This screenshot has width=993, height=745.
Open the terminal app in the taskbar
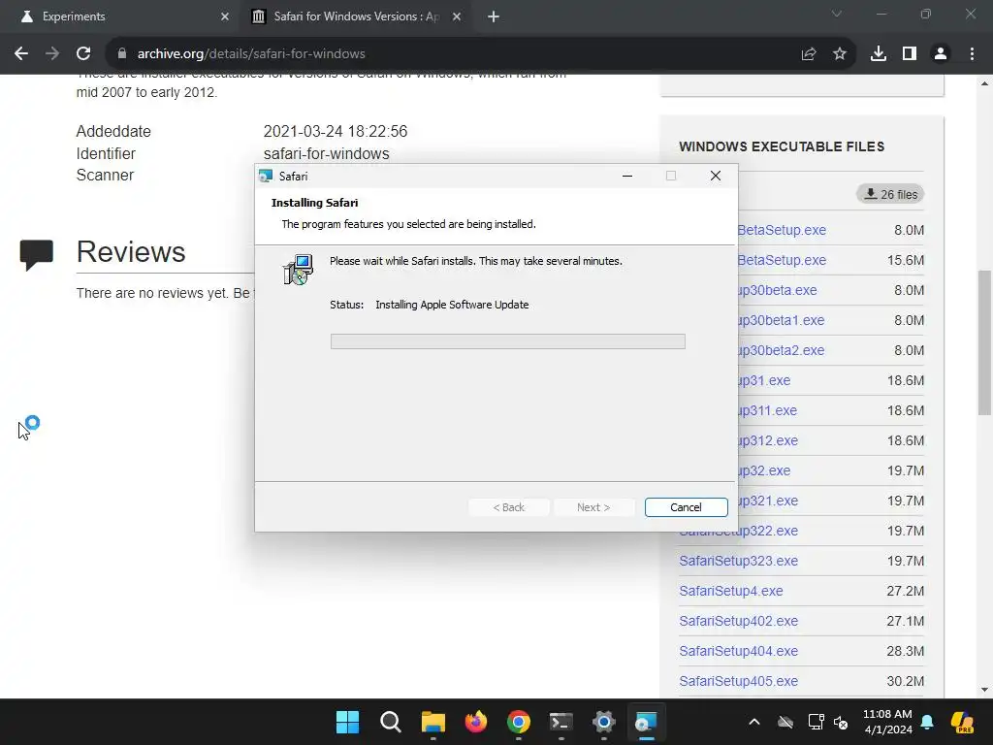tap(561, 722)
